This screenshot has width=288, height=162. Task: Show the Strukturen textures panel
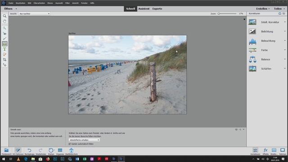274,151
